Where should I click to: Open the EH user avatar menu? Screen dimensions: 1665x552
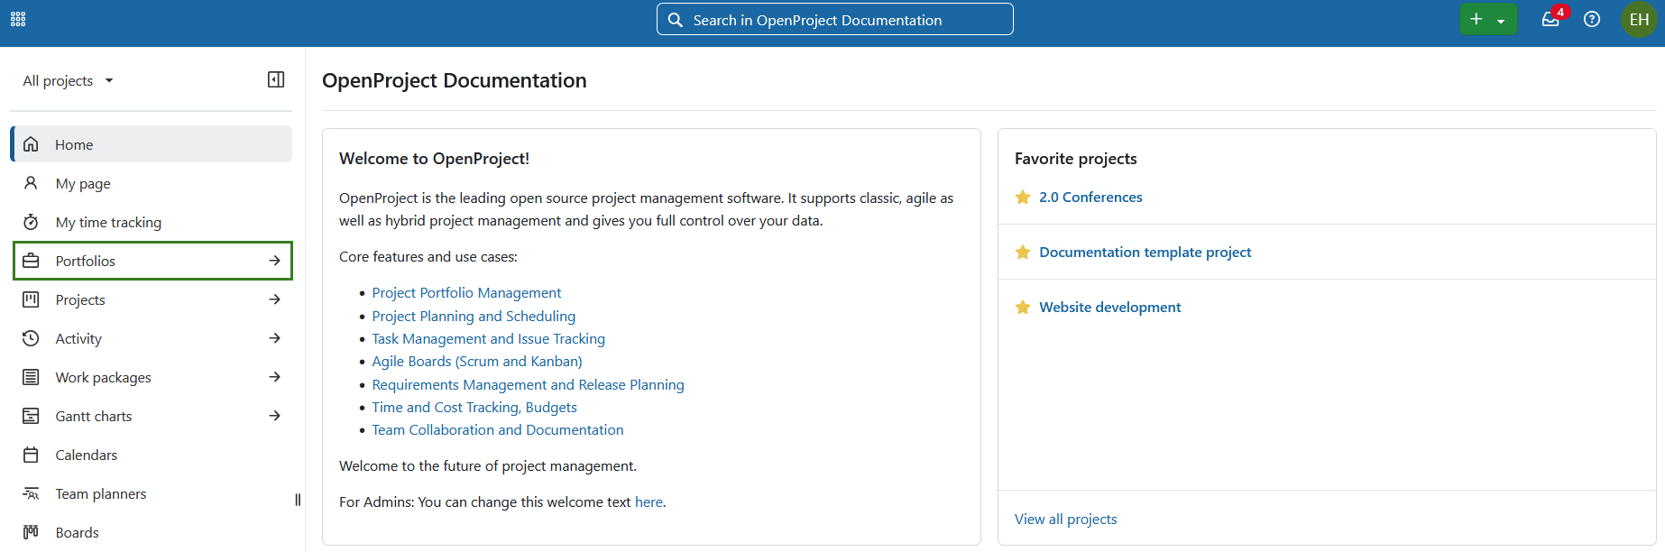(1639, 19)
